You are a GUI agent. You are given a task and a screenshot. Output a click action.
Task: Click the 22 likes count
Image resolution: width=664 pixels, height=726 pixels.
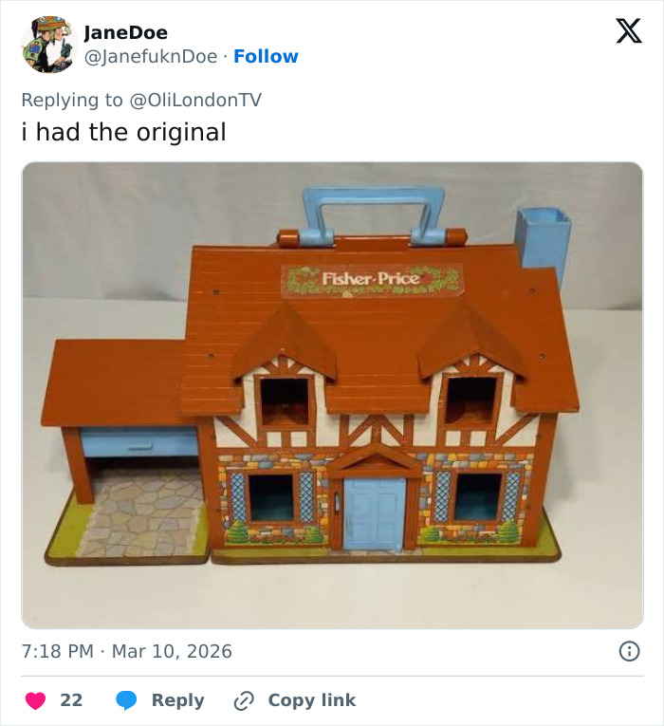click(x=71, y=700)
